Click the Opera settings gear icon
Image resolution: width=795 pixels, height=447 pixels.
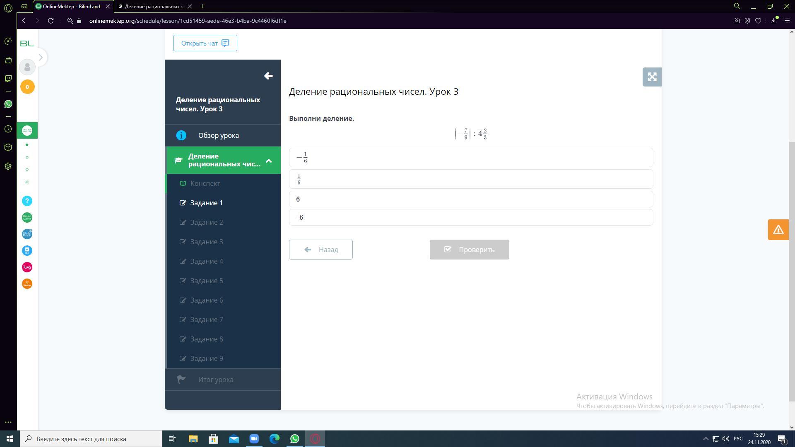pyautogui.click(x=8, y=166)
